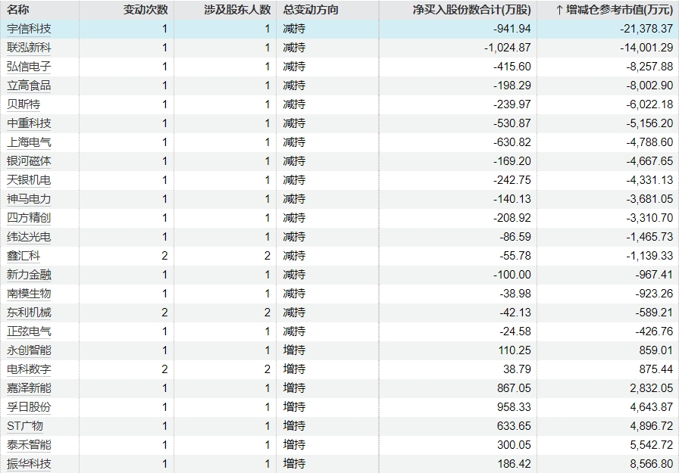
Task: Click the ascending sort arrow in market value header
Action: point(559,10)
